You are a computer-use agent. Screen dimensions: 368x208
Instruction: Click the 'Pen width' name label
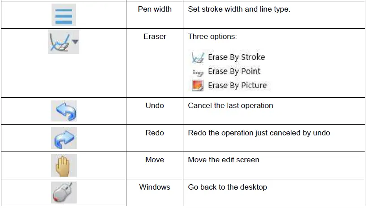[155, 9]
